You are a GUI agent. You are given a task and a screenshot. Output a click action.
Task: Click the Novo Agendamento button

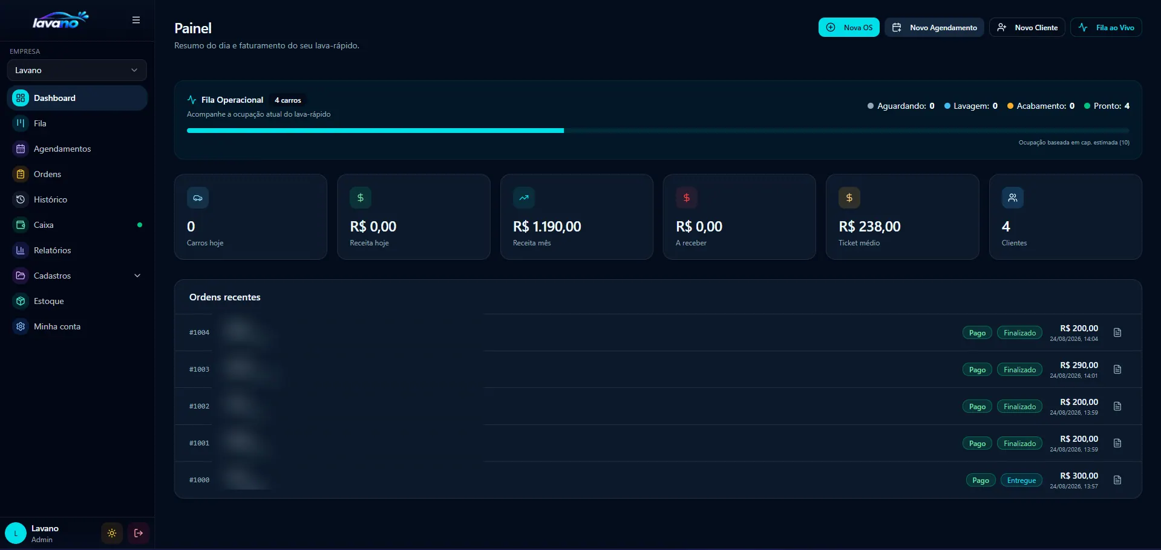coord(934,27)
